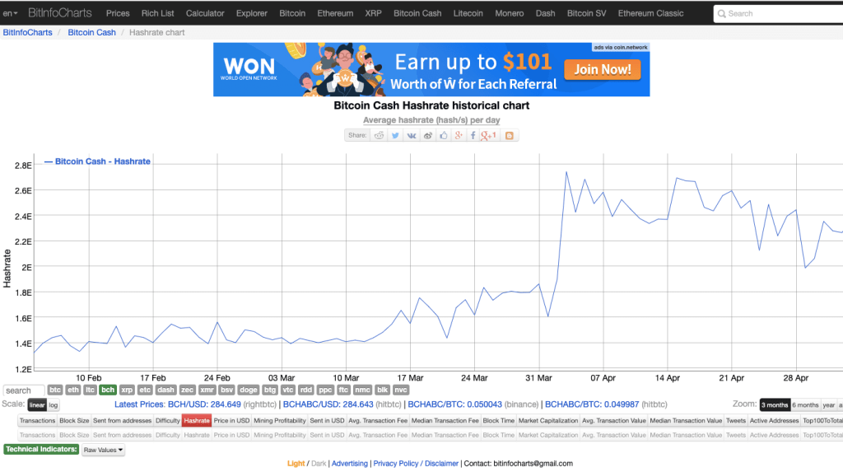Click the Google +1 icon
This screenshot has width=843, height=472.
coord(489,135)
